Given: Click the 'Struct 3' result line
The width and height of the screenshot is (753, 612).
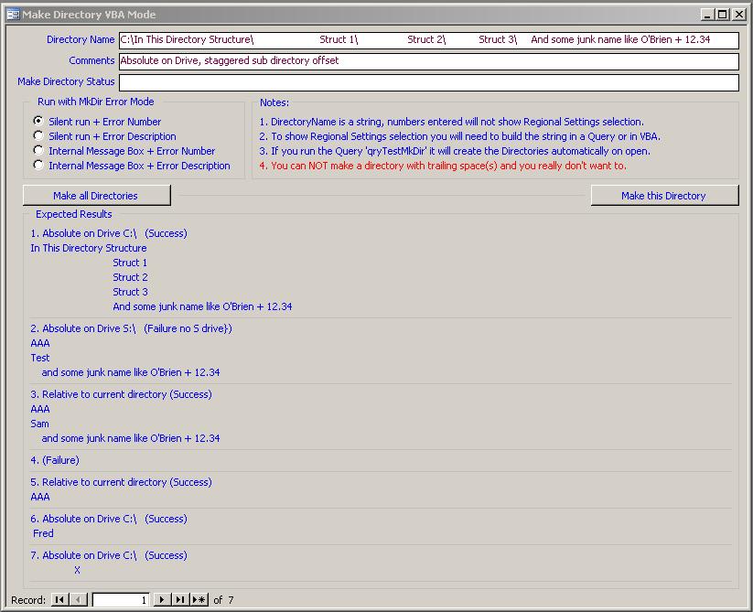Looking at the screenshot, I should tap(130, 292).
